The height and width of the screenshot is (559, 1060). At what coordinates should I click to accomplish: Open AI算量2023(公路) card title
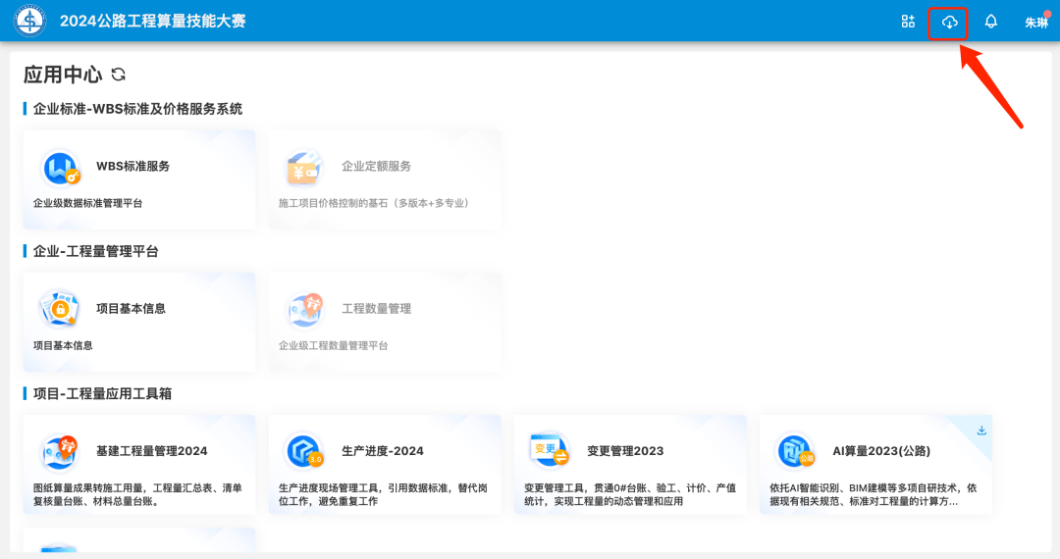(x=880, y=451)
